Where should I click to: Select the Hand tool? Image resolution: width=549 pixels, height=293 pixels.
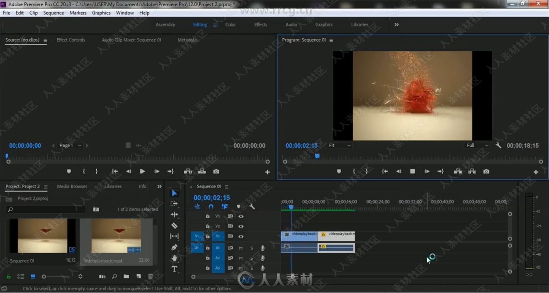174,258
